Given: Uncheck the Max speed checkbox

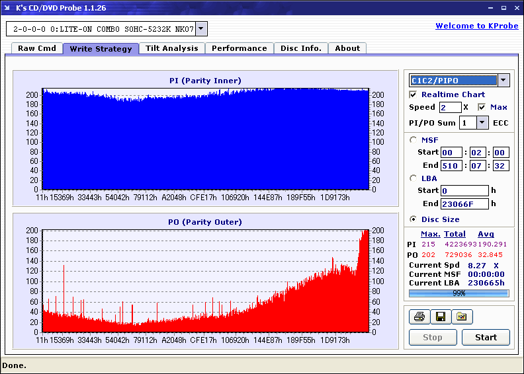Looking at the screenshot, I should point(482,107).
